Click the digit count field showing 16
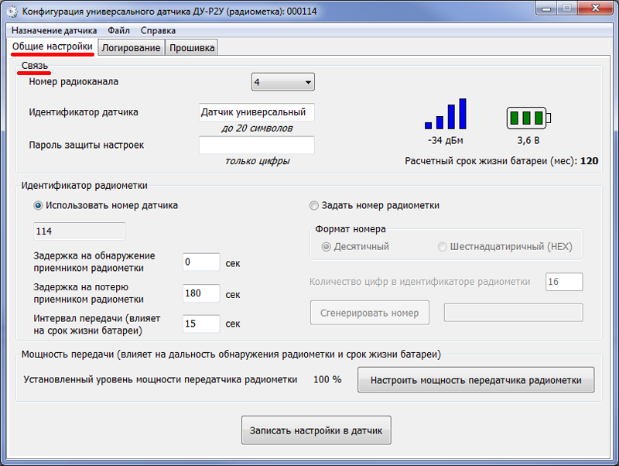The image size is (619, 466). (x=564, y=282)
